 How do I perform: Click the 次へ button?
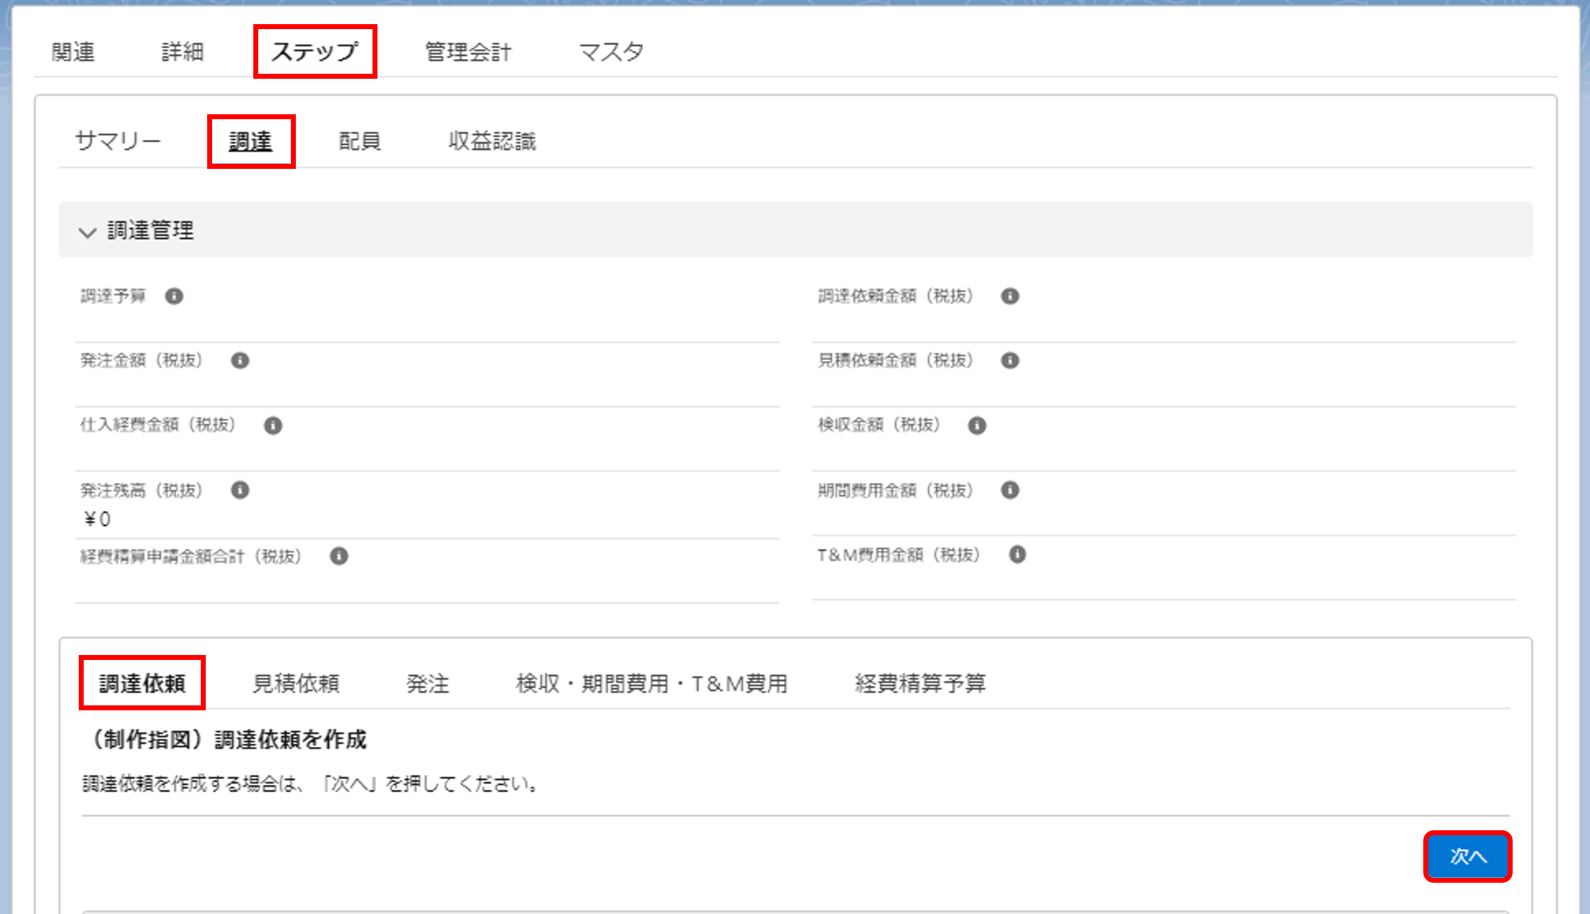[x=1467, y=857]
